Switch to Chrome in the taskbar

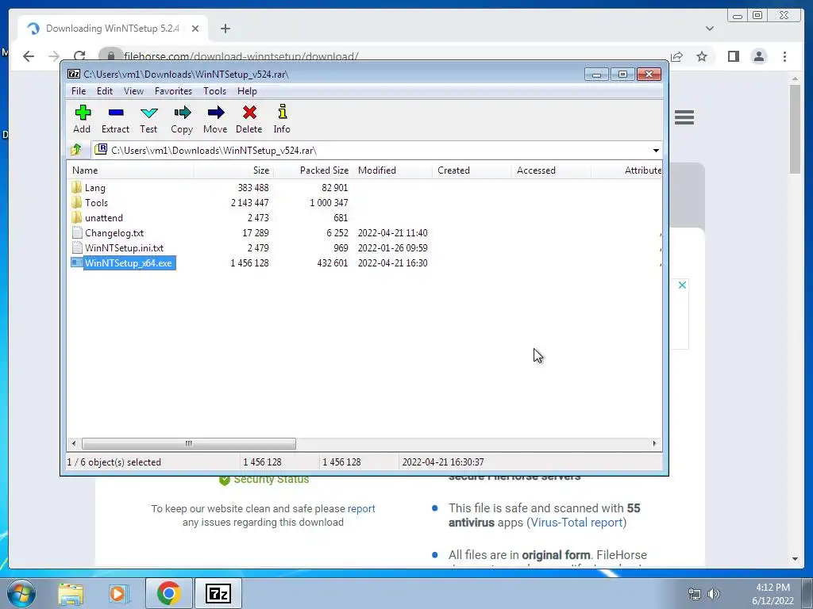click(168, 594)
